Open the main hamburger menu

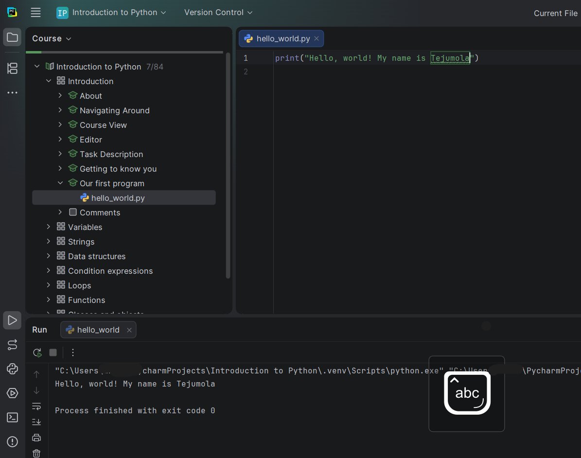[35, 13]
